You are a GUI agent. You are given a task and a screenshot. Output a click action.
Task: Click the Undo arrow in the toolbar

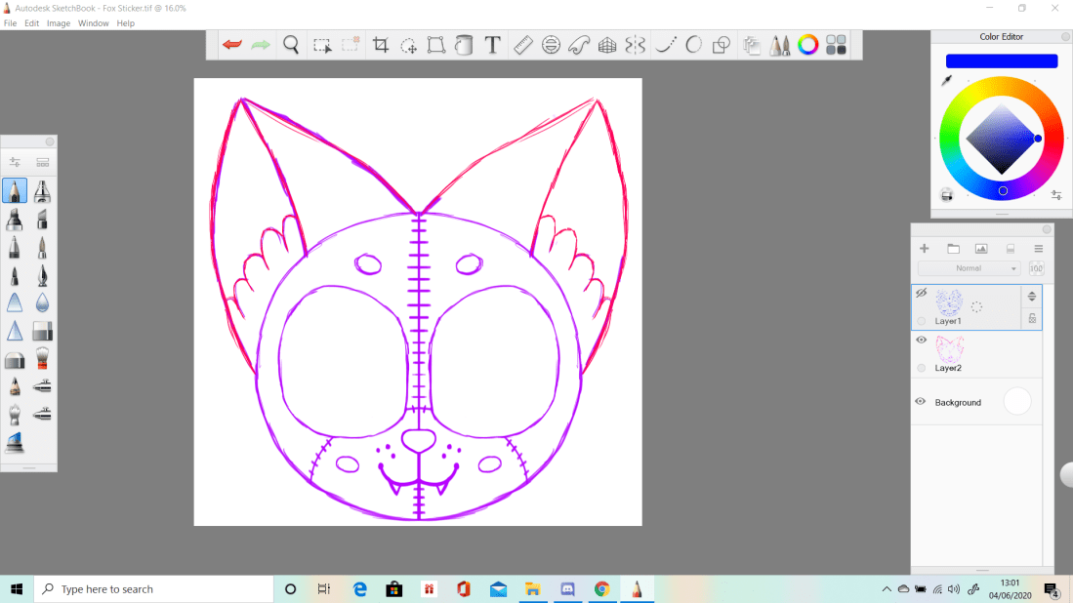(232, 45)
